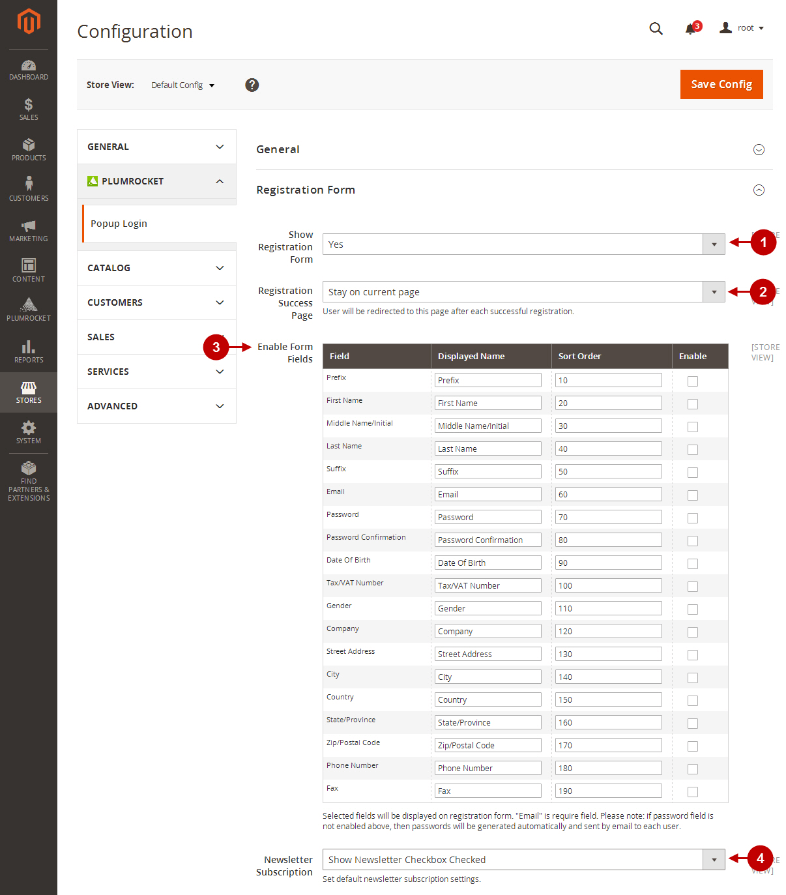Enable the Country field checkbox

(x=693, y=701)
